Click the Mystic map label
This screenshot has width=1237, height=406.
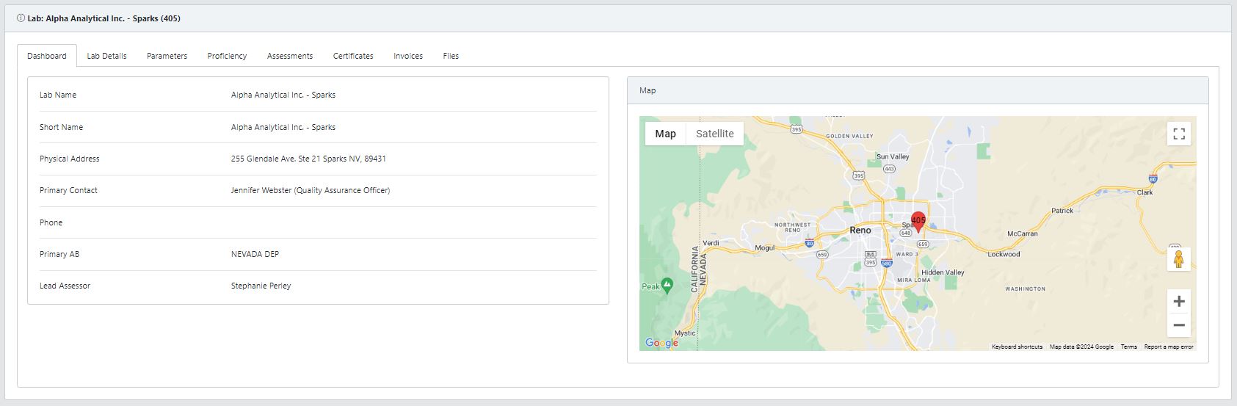pos(685,333)
